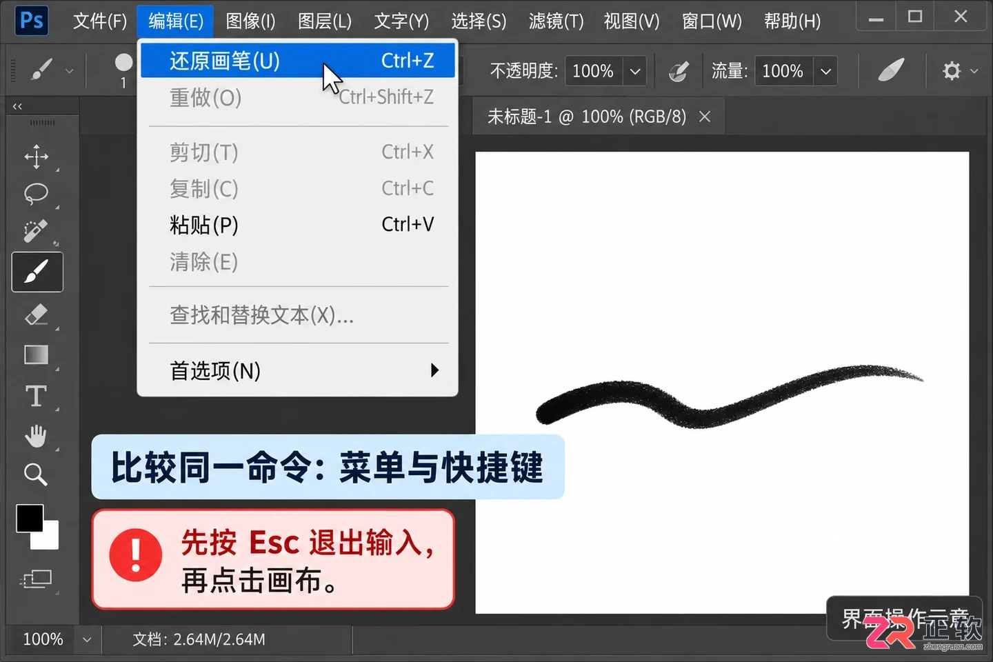This screenshot has width=993, height=662.
Task: Toggle the airbrush build-up icon
Action: pyautogui.click(x=891, y=70)
